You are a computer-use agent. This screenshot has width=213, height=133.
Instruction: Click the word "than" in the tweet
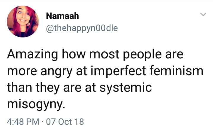click(x=19, y=87)
